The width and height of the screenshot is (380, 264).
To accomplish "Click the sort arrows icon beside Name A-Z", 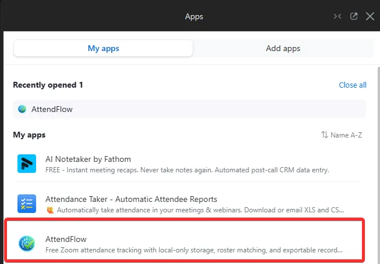I will (x=325, y=135).
